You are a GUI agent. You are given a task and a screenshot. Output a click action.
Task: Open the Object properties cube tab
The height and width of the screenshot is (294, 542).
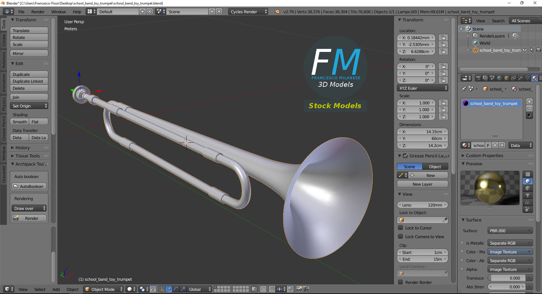(506, 78)
